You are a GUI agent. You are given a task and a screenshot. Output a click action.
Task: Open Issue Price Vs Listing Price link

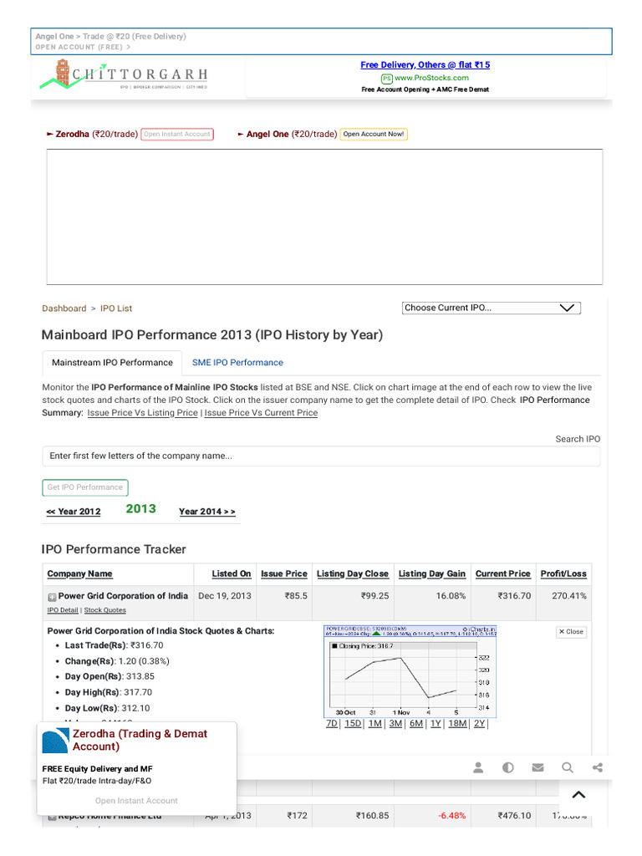pos(142,413)
